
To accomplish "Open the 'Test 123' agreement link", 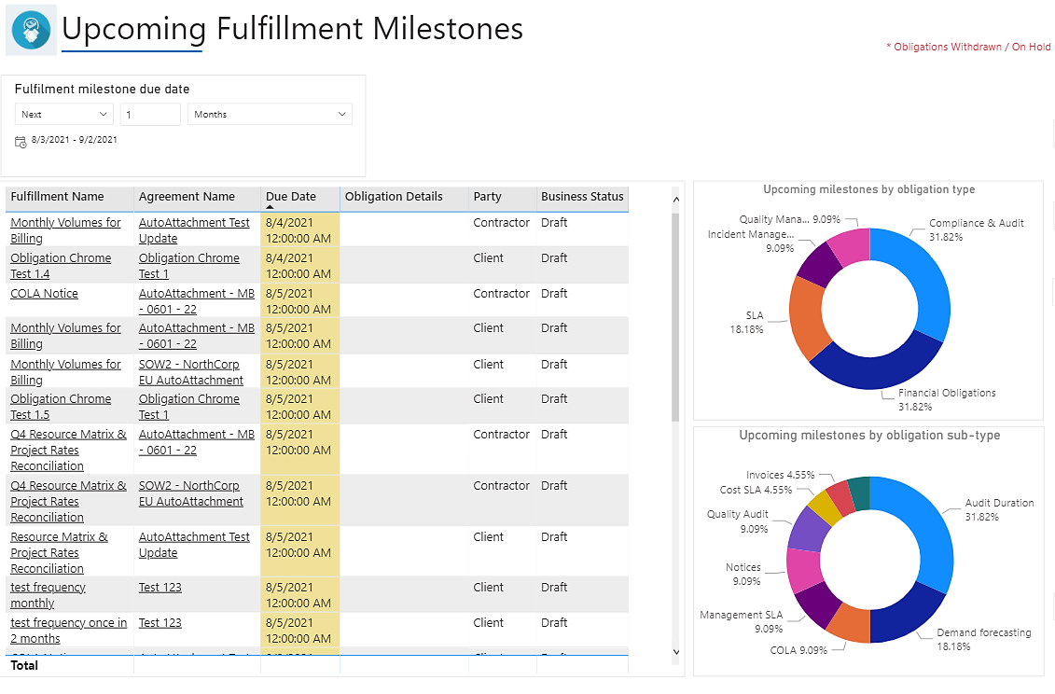I will coord(160,588).
